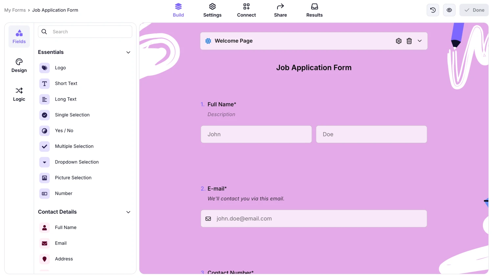Select the Fields panel icon
This screenshot has width=493, height=278.
click(x=19, y=36)
